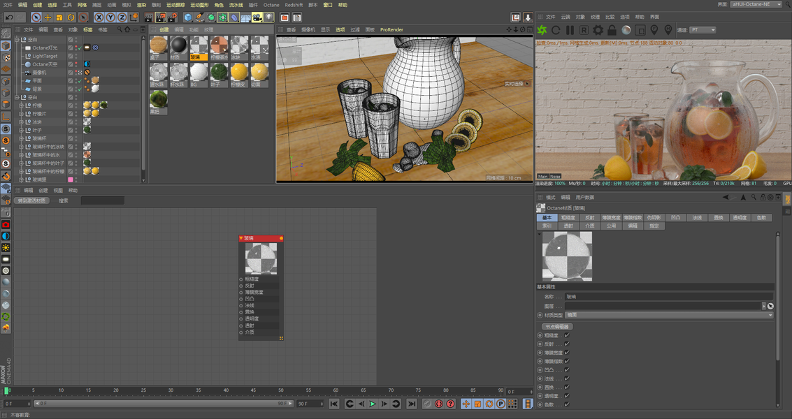Select the Move tool
The height and width of the screenshot is (419, 792).
click(x=48, y=17)
